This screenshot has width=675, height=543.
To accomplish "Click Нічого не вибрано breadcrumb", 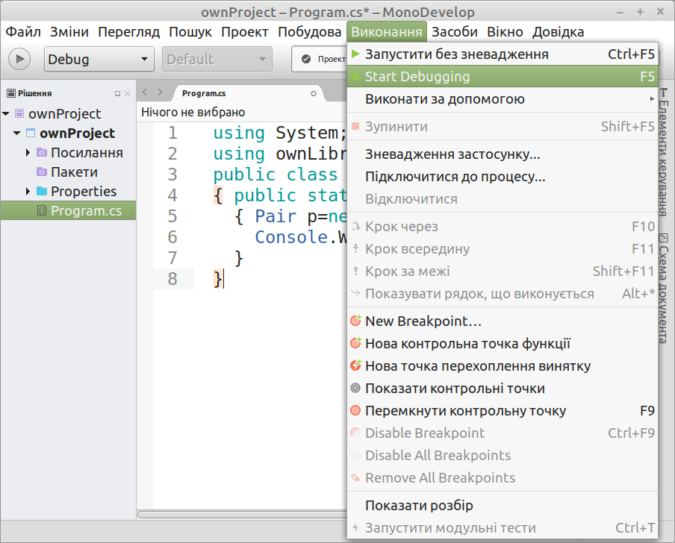I will [193, 112].
